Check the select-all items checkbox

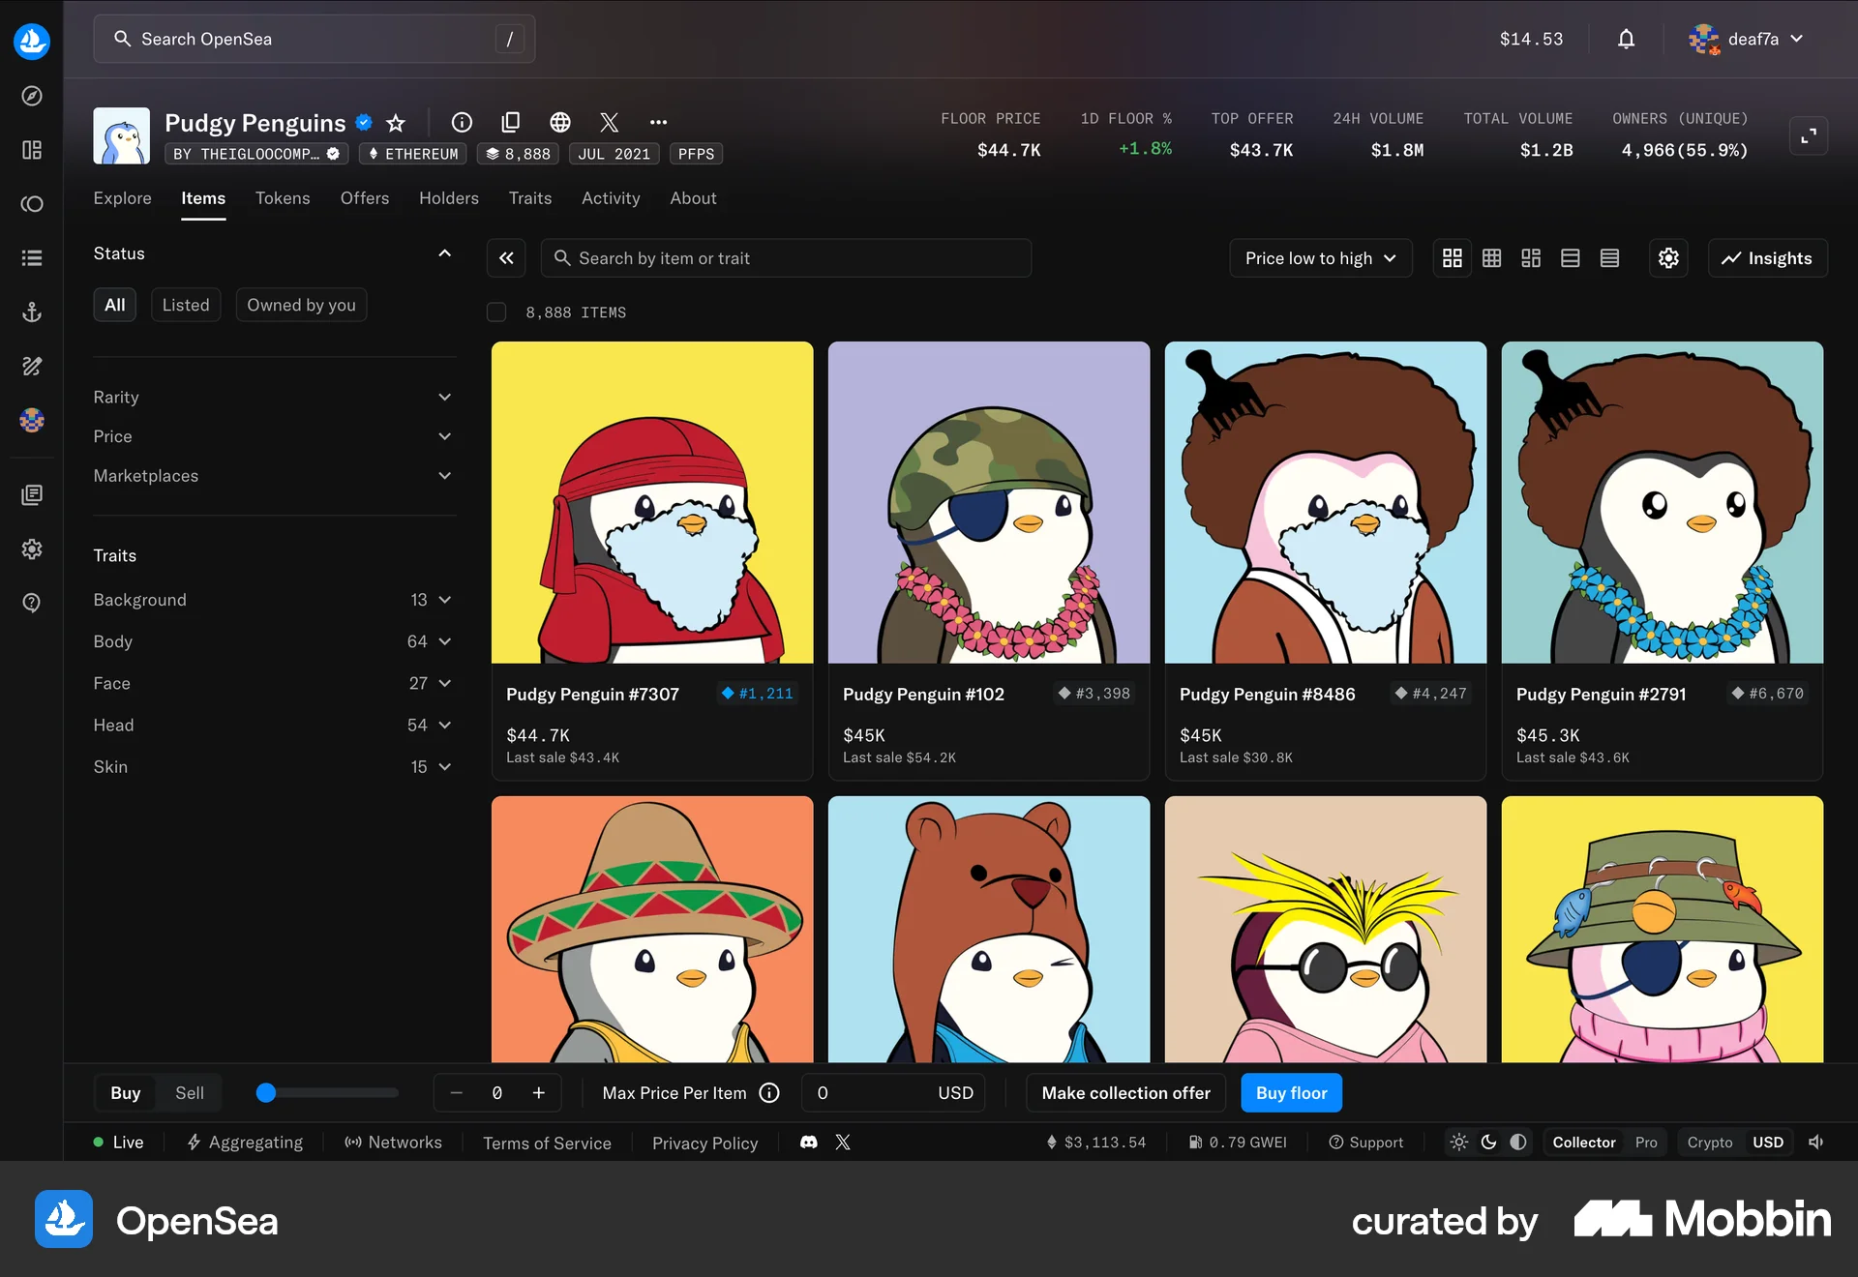click(496, 312)
